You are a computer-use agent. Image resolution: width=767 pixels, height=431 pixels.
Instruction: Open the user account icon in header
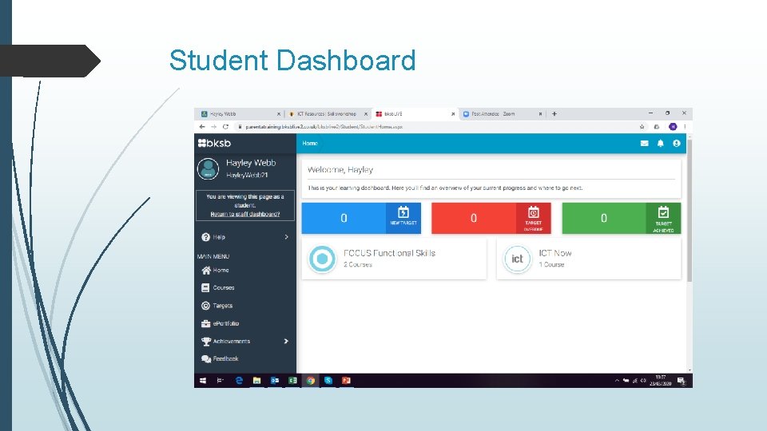click(x=677, y=143)
